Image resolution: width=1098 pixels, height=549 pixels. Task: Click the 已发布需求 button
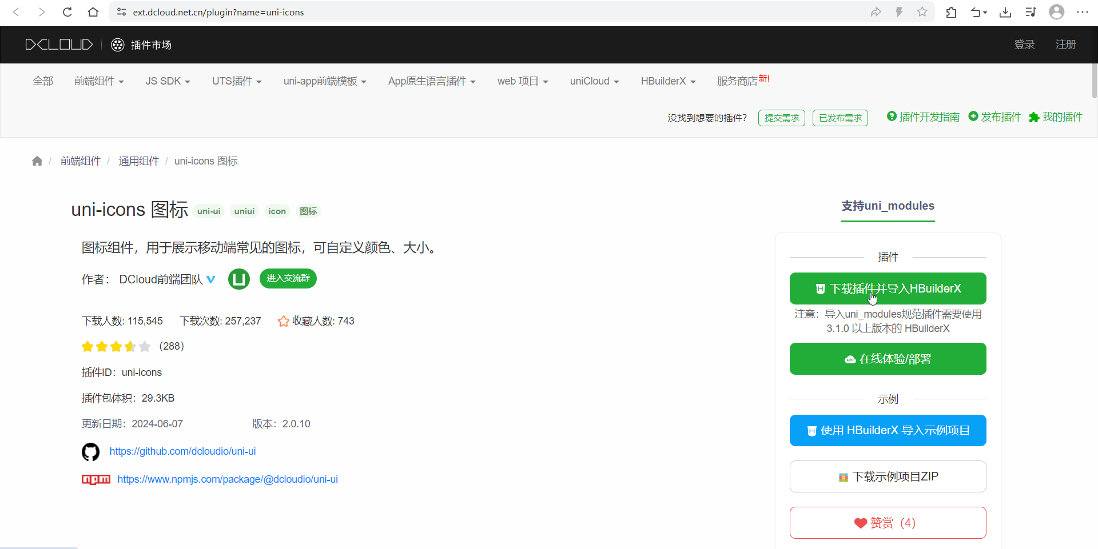840,118
